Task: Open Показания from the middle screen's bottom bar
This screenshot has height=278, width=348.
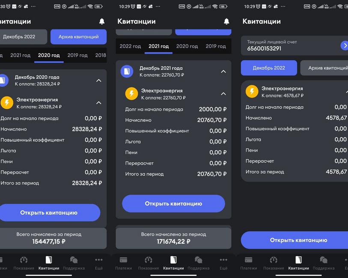Action: point(149,263)
